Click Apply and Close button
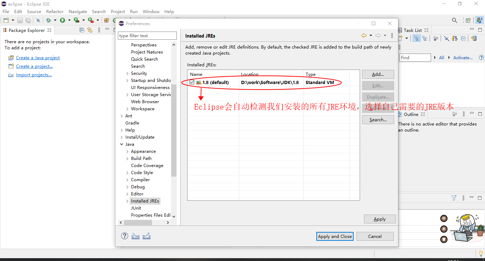 [x=335, y=236]
